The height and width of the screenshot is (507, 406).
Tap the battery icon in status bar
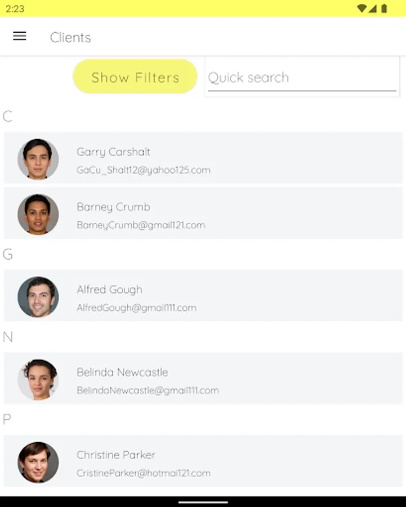coord(384,8)
